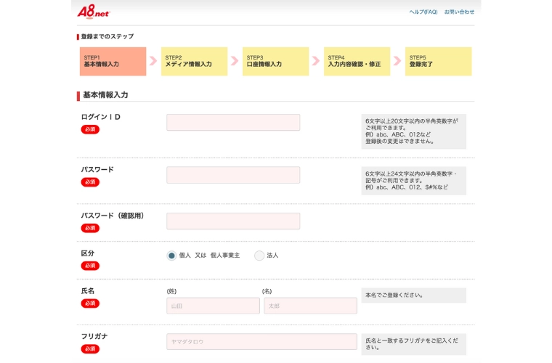Viewport: 552px width, 363px height.
Task: Click the (姓) caption above surname field
Action: pos(171,291)
